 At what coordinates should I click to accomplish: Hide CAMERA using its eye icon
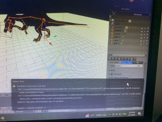[x=142, y=31]
